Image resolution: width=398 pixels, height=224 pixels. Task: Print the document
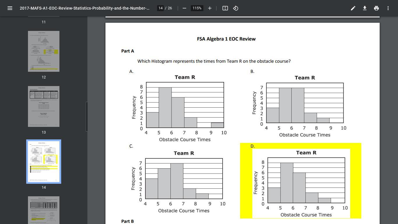coord(376,8)
